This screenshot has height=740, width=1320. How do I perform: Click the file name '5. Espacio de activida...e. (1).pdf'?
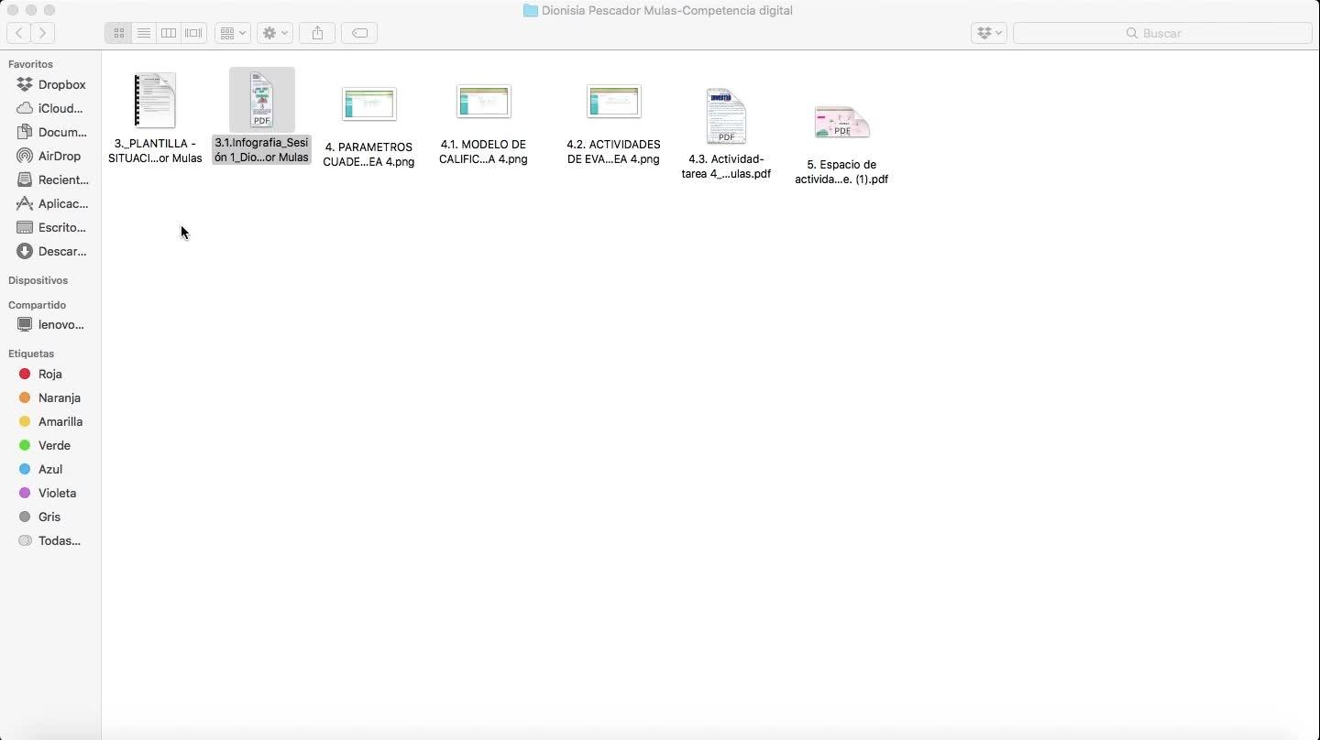[x=841, y=172]
